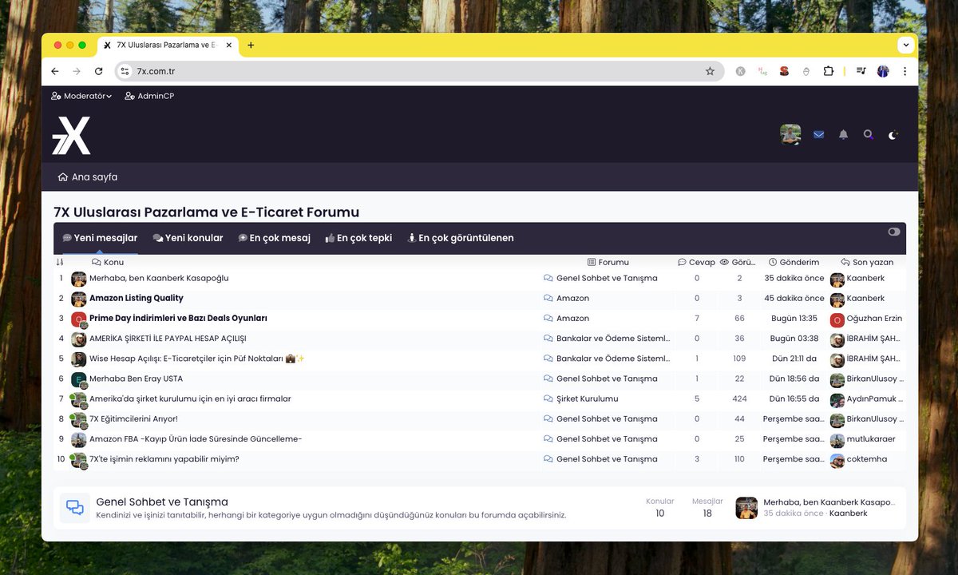958x575 pixels.
Task: Open AdminCP link
Action: 149,96
